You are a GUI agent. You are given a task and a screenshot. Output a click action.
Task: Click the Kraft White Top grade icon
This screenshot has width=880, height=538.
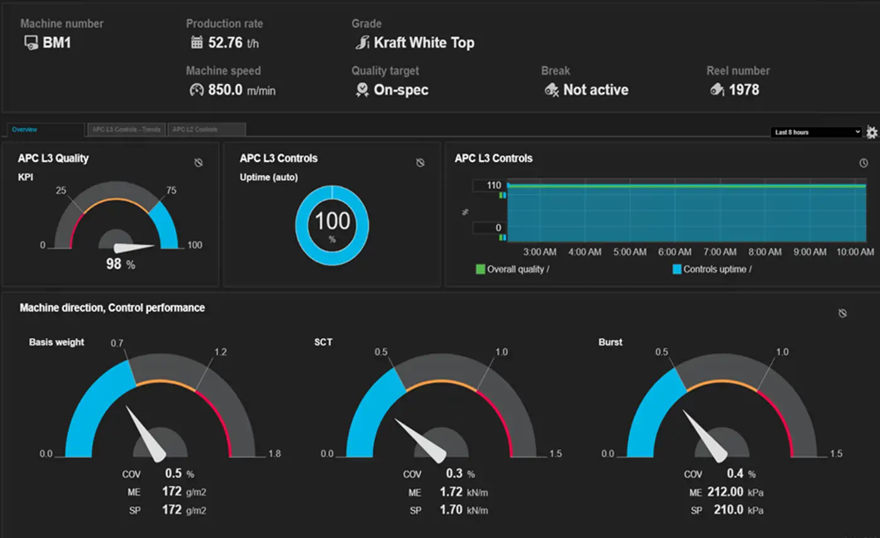pos(362,43)
